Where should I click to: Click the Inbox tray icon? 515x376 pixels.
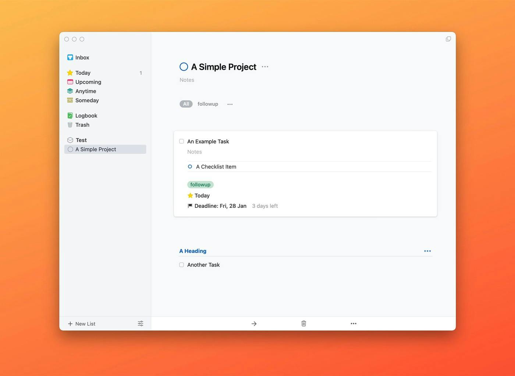(70, 57)
